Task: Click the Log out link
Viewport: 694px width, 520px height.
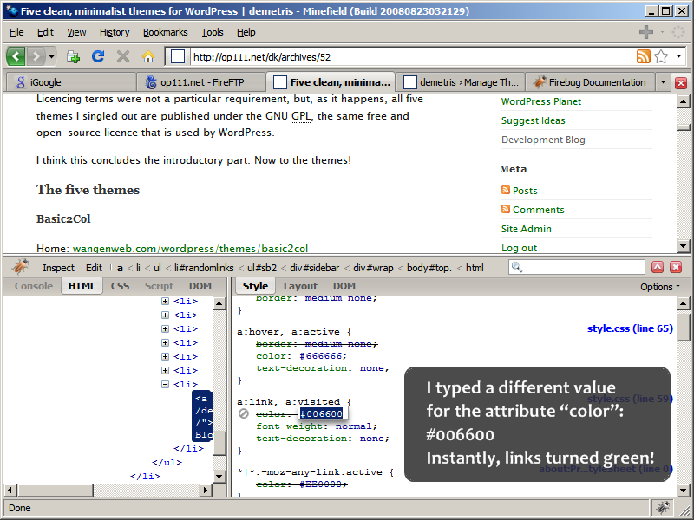Action: [519, 248]
